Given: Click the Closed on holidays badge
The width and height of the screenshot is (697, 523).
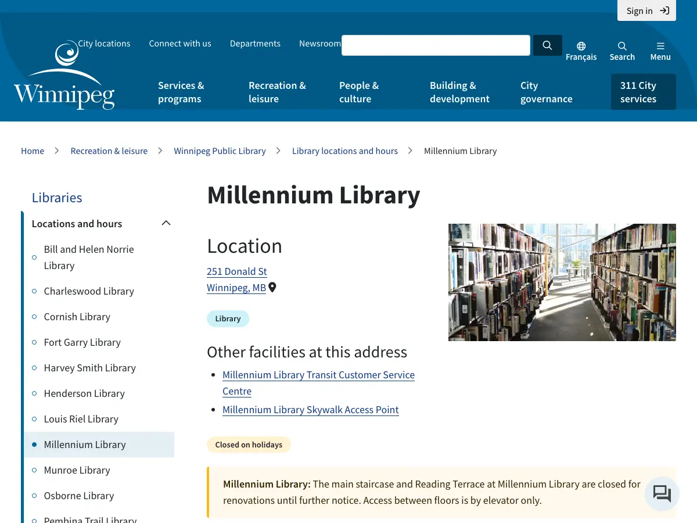Looking at the screenshot, I should pos(249,445).
